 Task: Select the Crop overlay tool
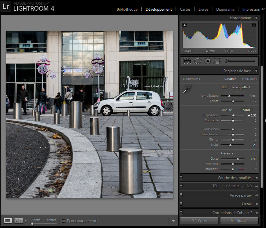(187, 61)
